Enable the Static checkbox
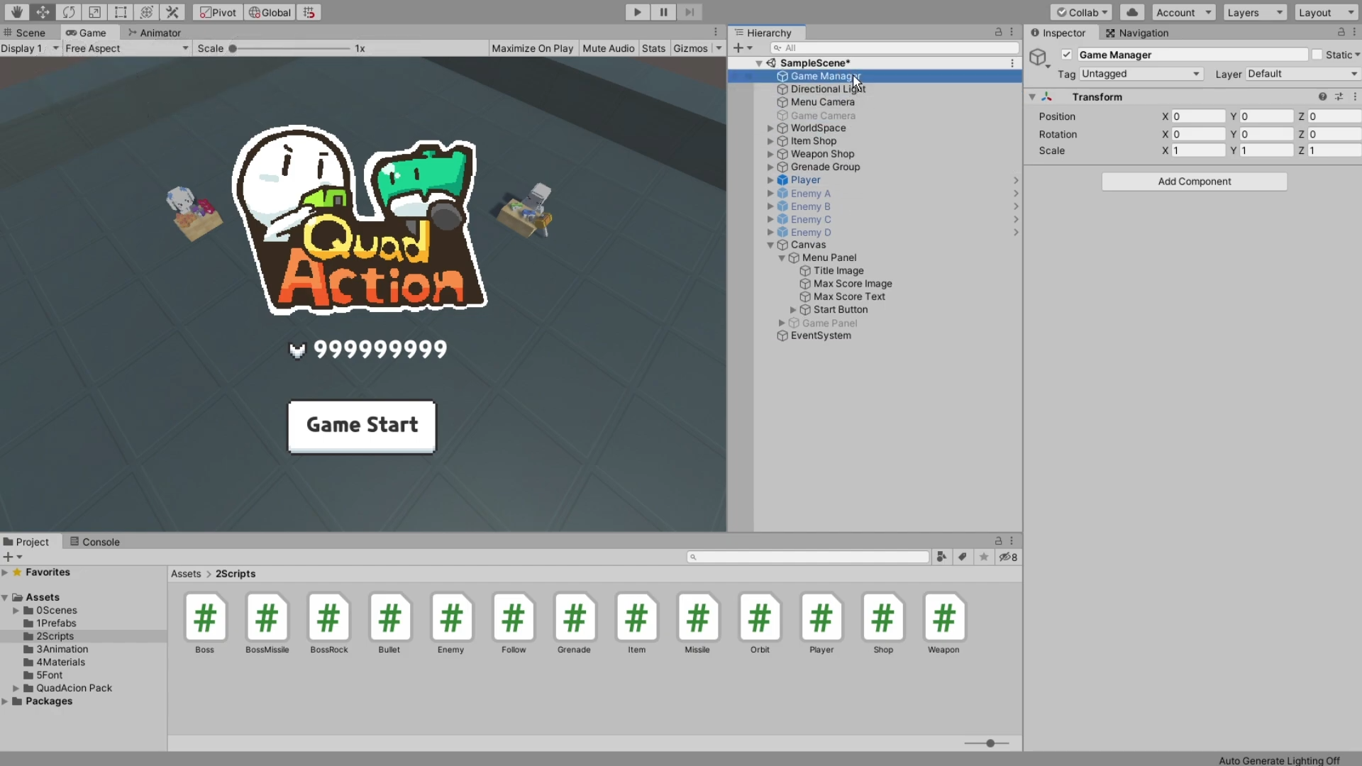This screenshot has height=766, width=1362. [x=1317, y=55]
